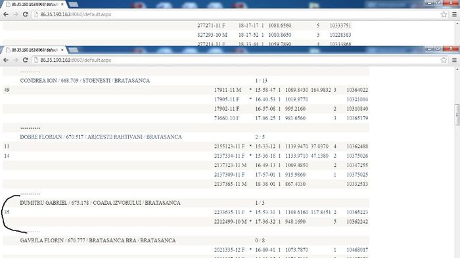This screenshot has height=258, width=460.
Task: Click arrival time 15-33-12
Action: [x=265, y=146]
